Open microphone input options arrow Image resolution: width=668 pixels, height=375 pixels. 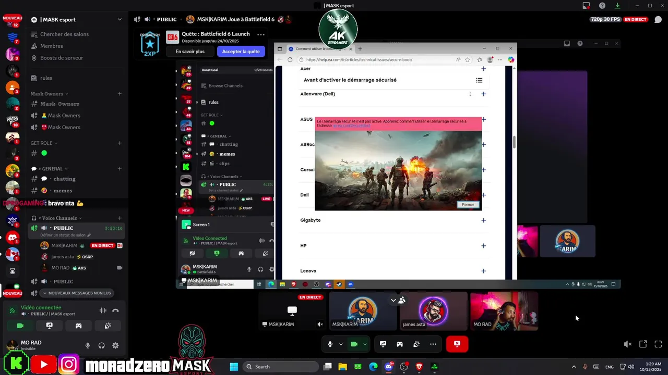click(341, 344)
